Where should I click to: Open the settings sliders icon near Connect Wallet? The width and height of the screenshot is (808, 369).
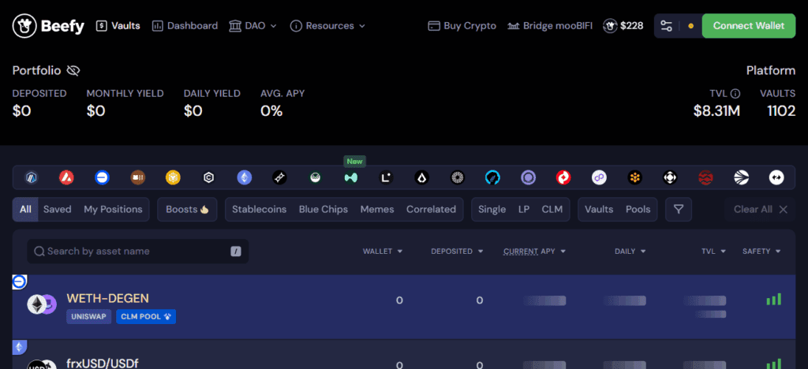(x=667, y=26)
